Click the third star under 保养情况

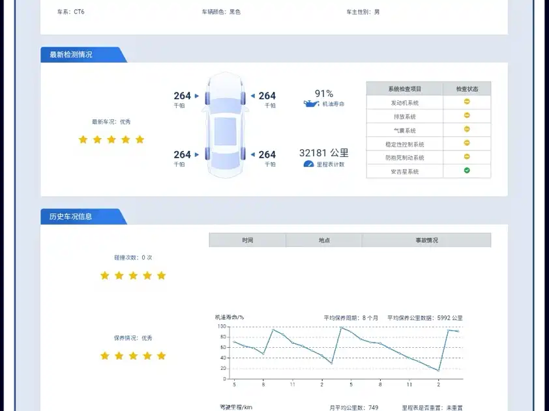click(133, 356)
